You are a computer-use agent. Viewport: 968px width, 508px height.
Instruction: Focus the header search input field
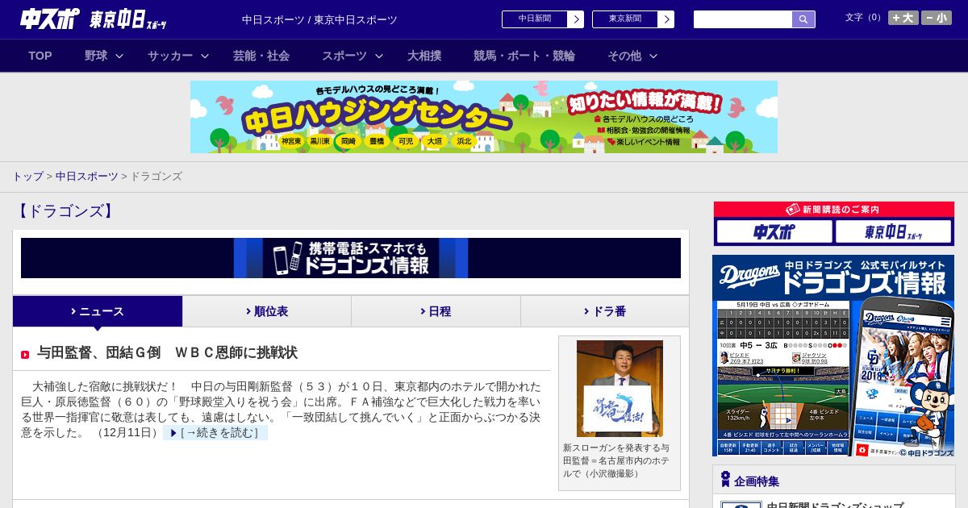743,19
